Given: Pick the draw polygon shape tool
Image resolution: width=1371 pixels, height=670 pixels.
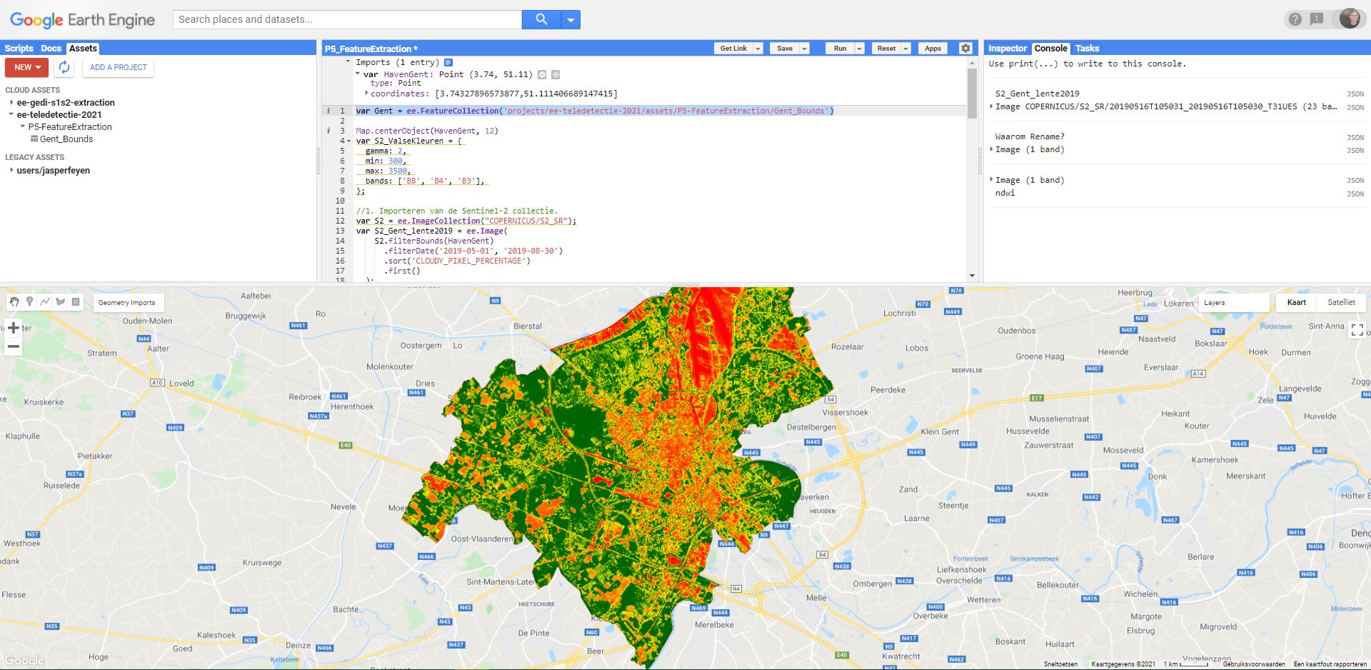Looking at the screenshot, I should (61, 302).
